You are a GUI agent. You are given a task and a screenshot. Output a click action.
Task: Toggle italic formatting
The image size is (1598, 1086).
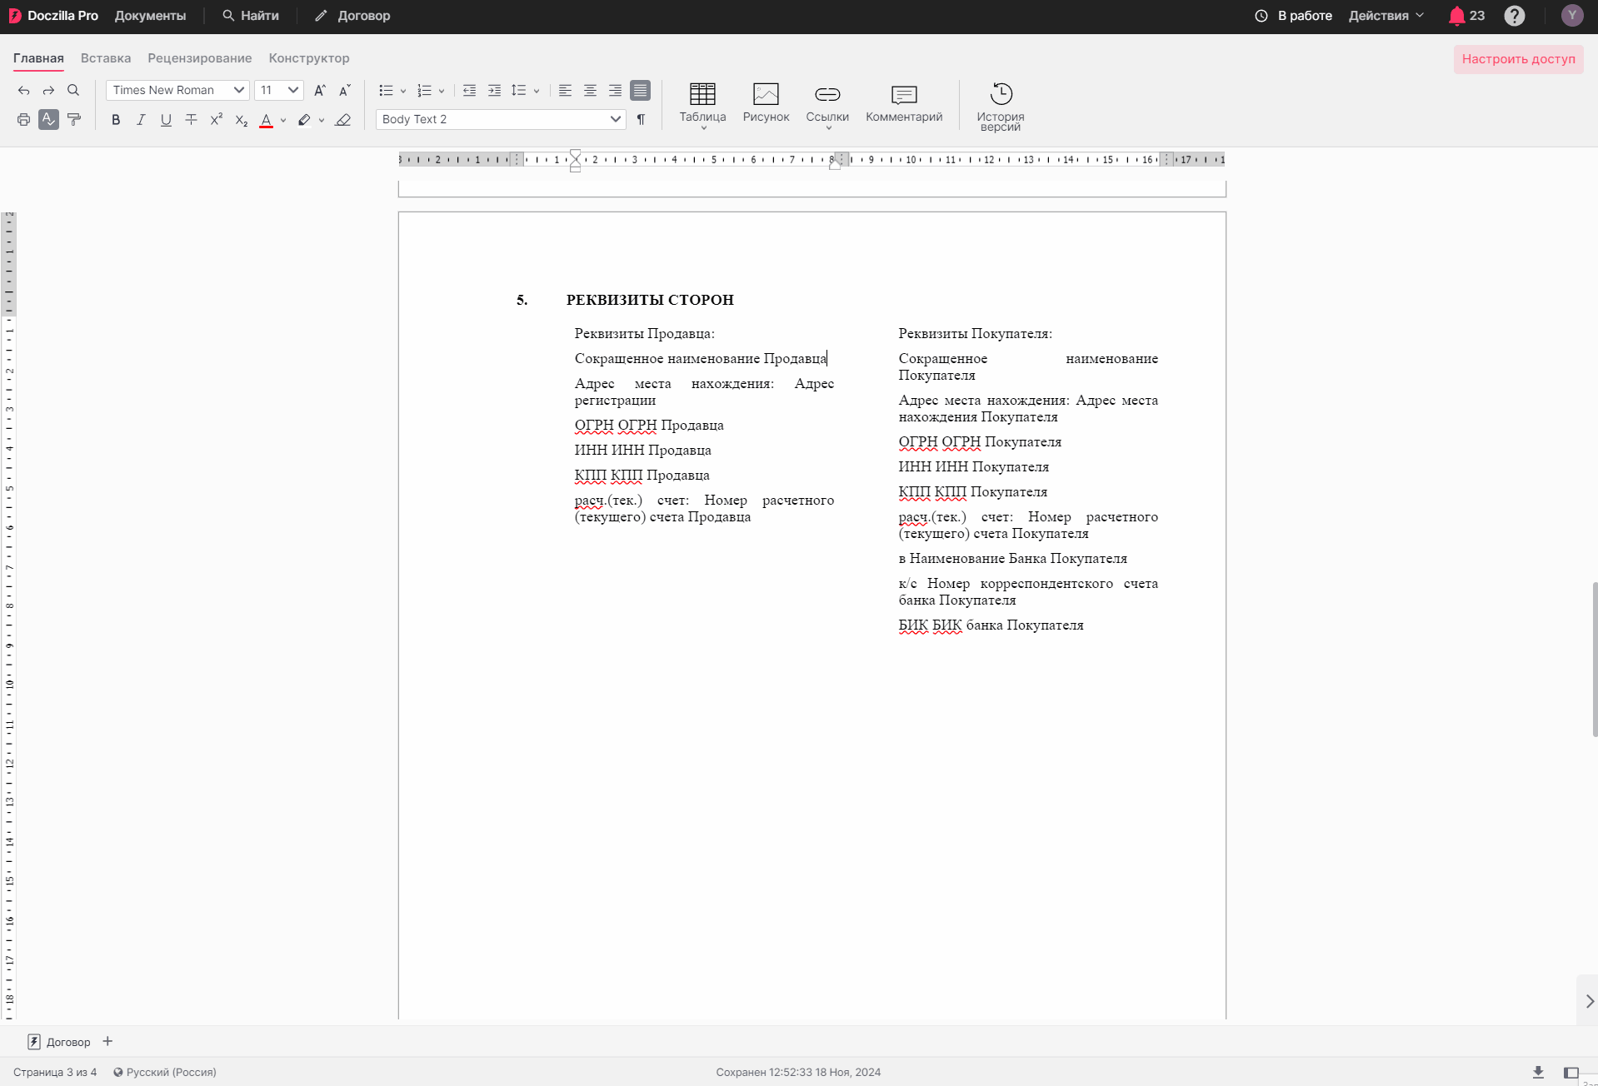(141, 120)
